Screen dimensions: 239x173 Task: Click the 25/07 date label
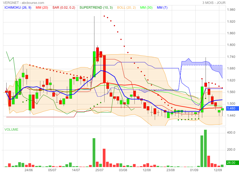click(99, 170)
